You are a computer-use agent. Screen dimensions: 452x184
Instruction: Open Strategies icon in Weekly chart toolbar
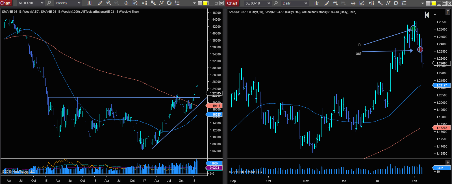click(x=169, y=3)
